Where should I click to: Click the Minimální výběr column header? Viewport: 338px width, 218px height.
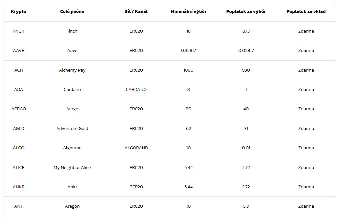(x=188, y=12)
